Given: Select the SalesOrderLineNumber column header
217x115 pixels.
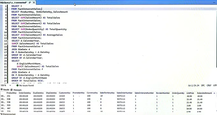Looking at the screenshot, I should pyautogui.click(x=144, y=93).
